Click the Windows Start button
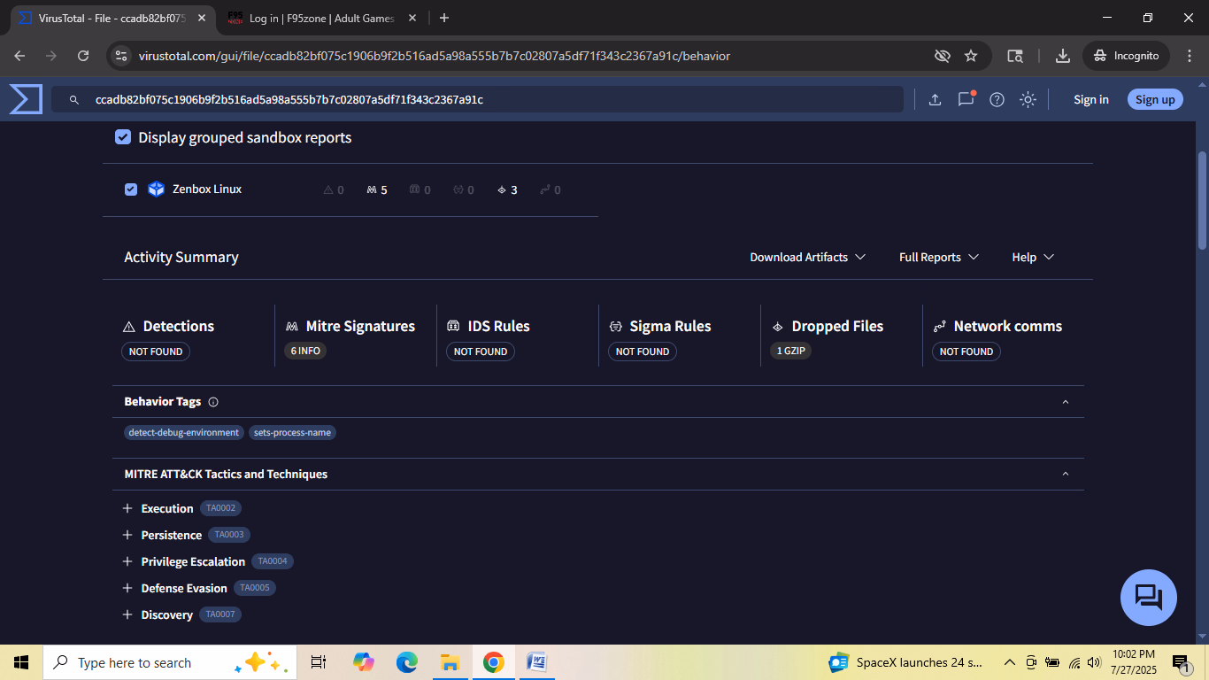1209x680 pixels. pyautogui.click(x=21, y=662)
